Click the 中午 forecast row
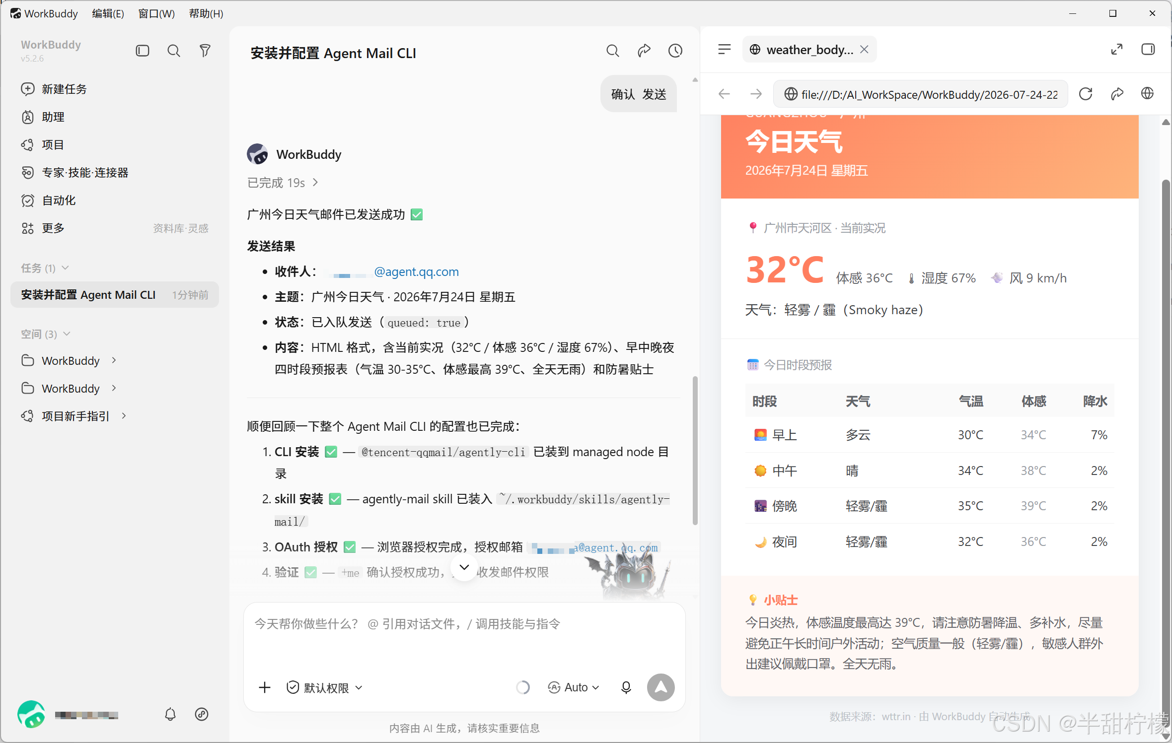 [x=930, y=471]
